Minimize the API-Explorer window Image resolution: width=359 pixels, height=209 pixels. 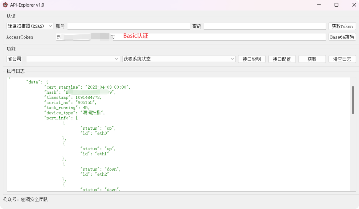coord(319,5)
